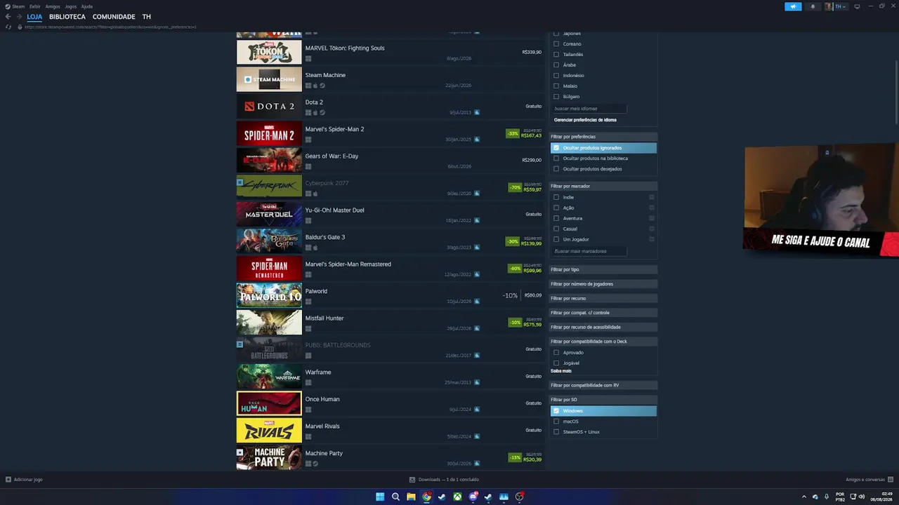The width and height of the screenshot is (899, 505).
Task: Open the system tray overflow chevron
Action: (x=804, y=497)
